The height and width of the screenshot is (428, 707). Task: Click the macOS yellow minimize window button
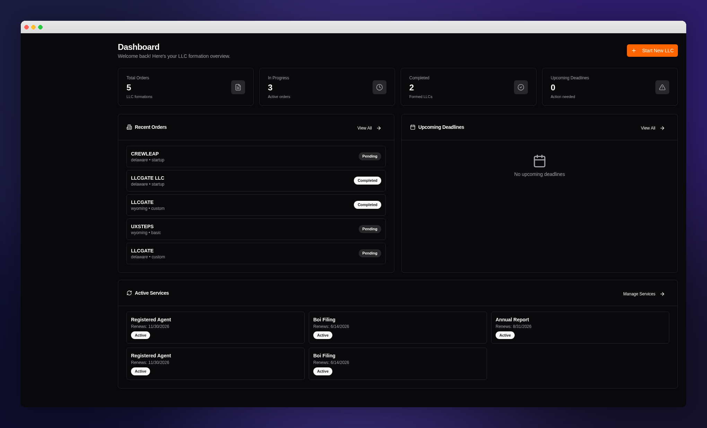coord(34,27)
